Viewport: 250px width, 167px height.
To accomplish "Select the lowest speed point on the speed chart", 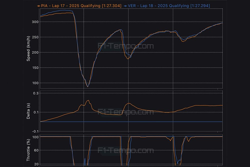I will (87, 87).
